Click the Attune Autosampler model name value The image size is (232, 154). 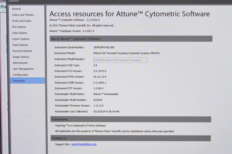(106, 94)
